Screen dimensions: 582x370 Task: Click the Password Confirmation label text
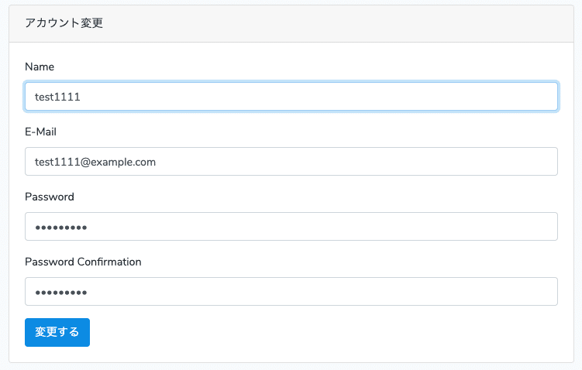pyautogui.click(x=83, y=262)
